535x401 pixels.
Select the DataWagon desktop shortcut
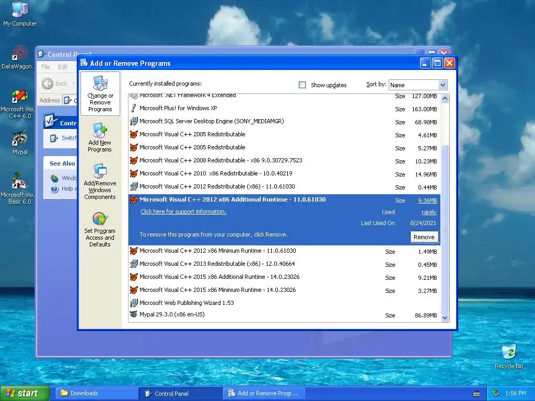coord(18,57)
